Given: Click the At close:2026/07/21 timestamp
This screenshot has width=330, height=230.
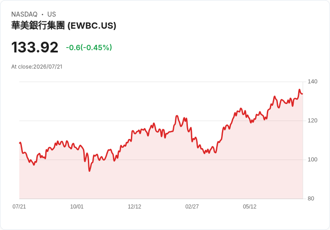Looking at the screenshot, I should point(37,67).
